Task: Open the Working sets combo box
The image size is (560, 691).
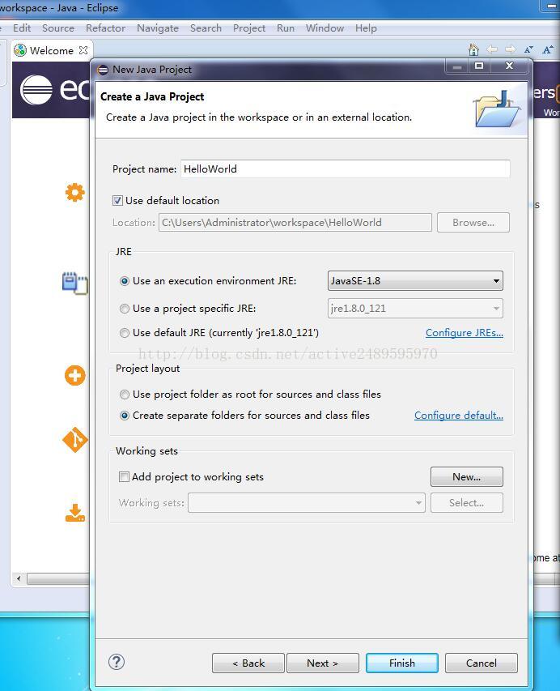Action: coord(307,503)
